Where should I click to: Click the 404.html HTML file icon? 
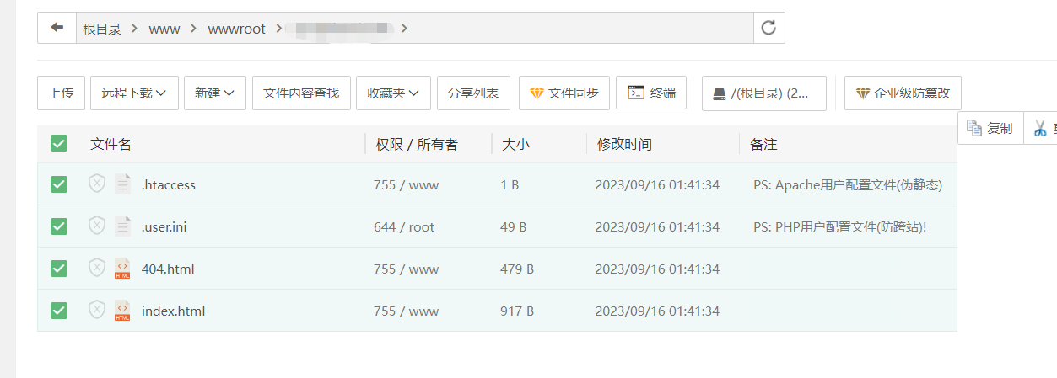coord(122,269)
